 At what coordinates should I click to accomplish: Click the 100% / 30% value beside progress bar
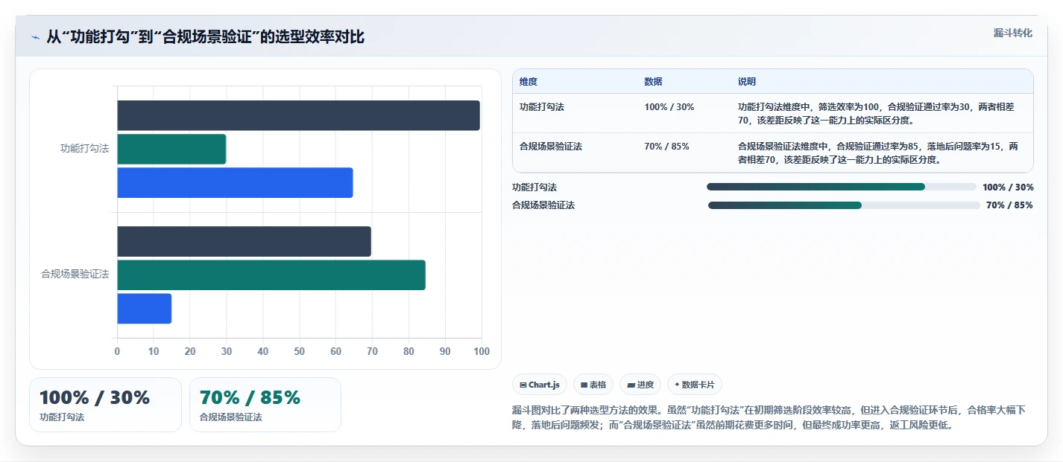[1008, 187]
